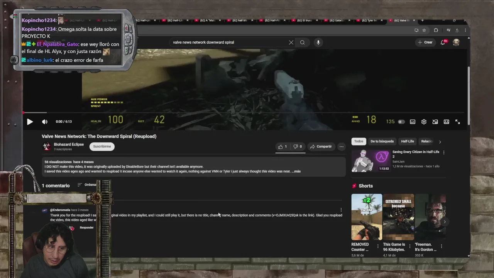The image size is (494, 278).
Task: Play the video with the play button
Action: tap(30, 122)
